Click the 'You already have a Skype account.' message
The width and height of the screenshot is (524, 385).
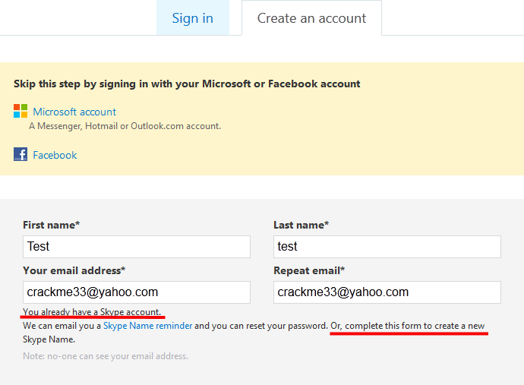click(92, 312)
